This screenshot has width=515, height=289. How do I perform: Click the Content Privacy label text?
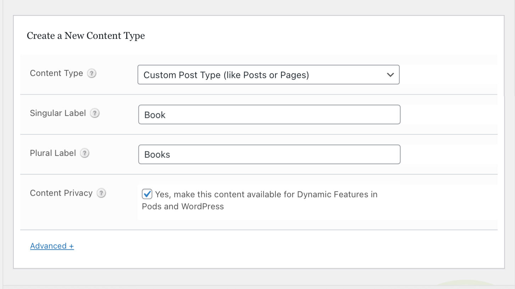tap(61, 193)
